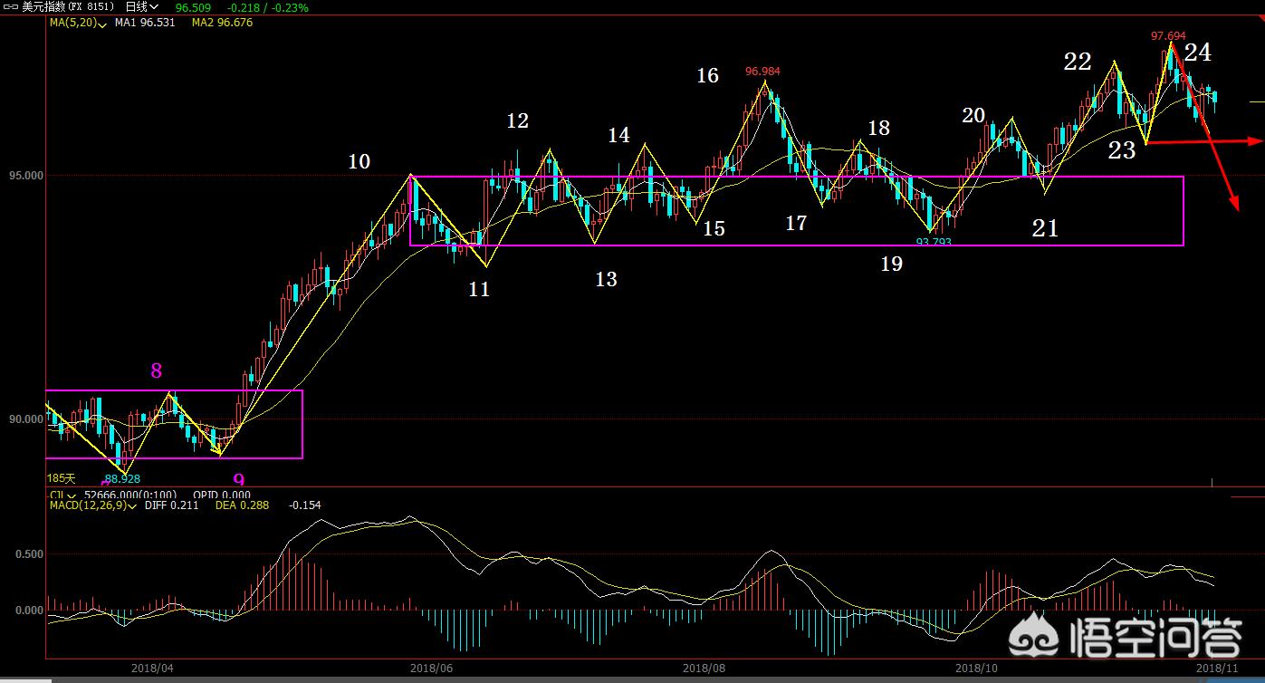The width and height of the screenshot is (1265, 683).
Task: Click the 2018/04 date axis label
Action: tap(152, 668)
